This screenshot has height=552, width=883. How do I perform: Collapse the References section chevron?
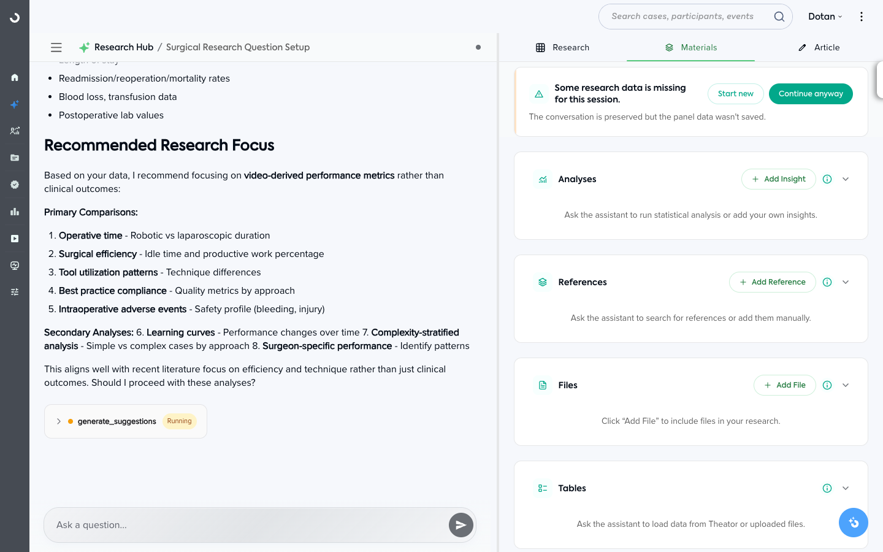pos(846,282)
